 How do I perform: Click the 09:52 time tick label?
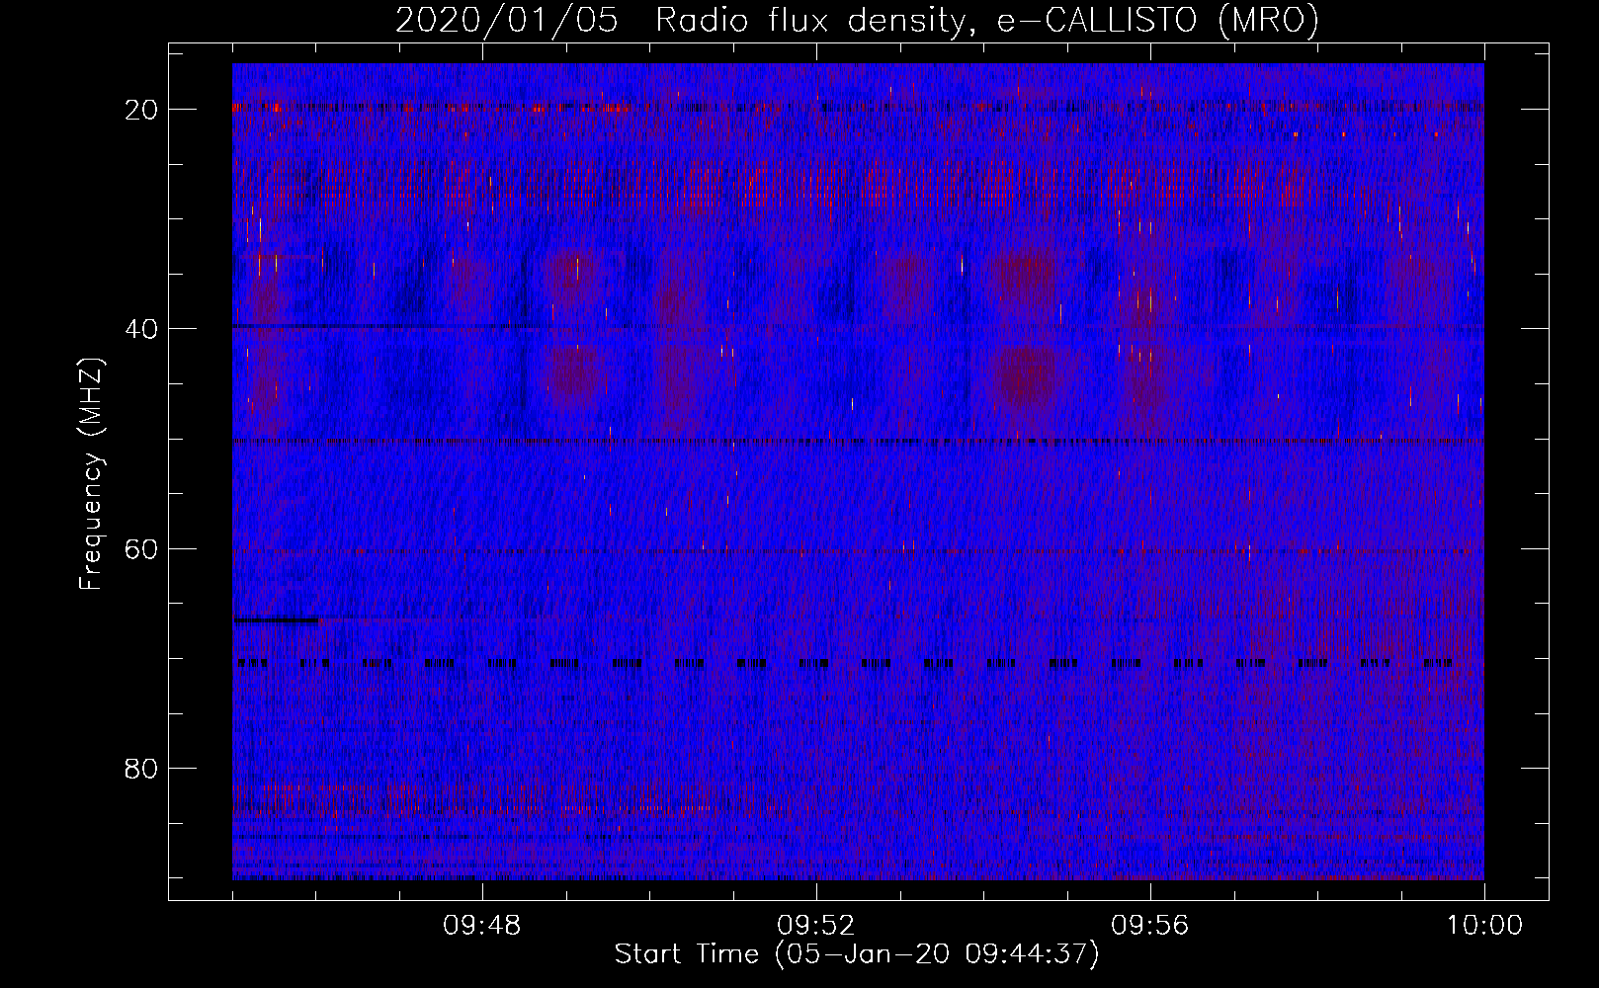pyautogui.click(x=816, y=926)
